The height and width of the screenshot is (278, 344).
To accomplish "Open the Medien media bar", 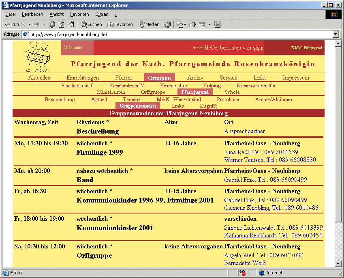I will click(x=149, y=24).
